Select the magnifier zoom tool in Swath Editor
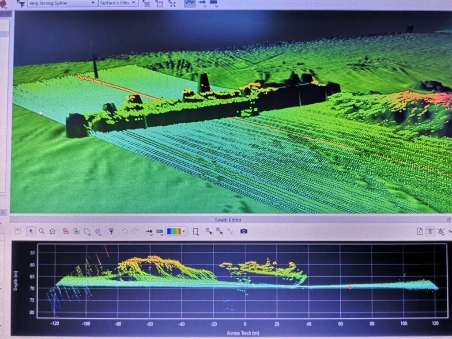The width and height of the screenshot is (452, 339). click(x=42, y=231)
